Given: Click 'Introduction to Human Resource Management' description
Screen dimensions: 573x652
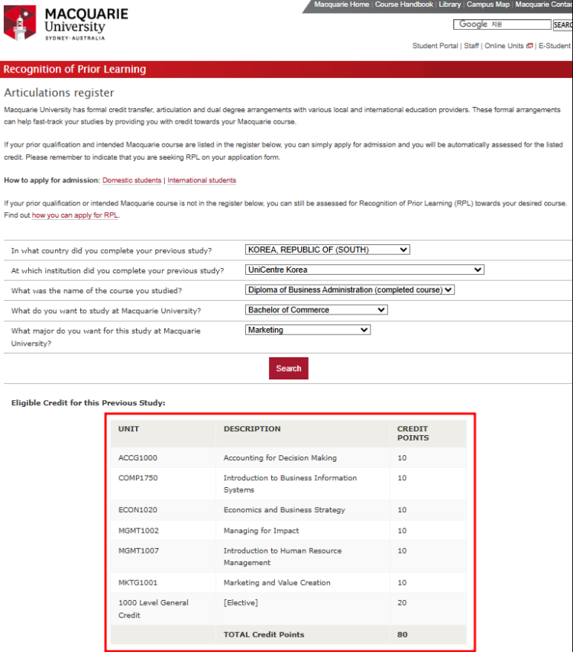Looking at the screenshot, I should (x=283, y=557).
